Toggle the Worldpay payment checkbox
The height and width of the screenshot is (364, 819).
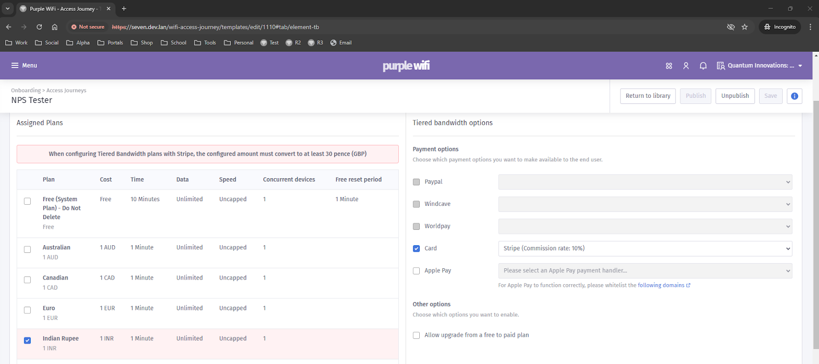tap(416, 226)
